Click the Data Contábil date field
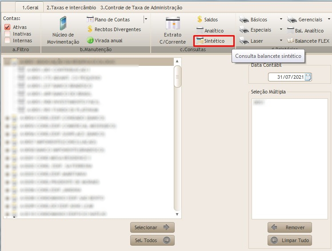The height and width of the screenshot is (251, 332). (x=287, y=77)
